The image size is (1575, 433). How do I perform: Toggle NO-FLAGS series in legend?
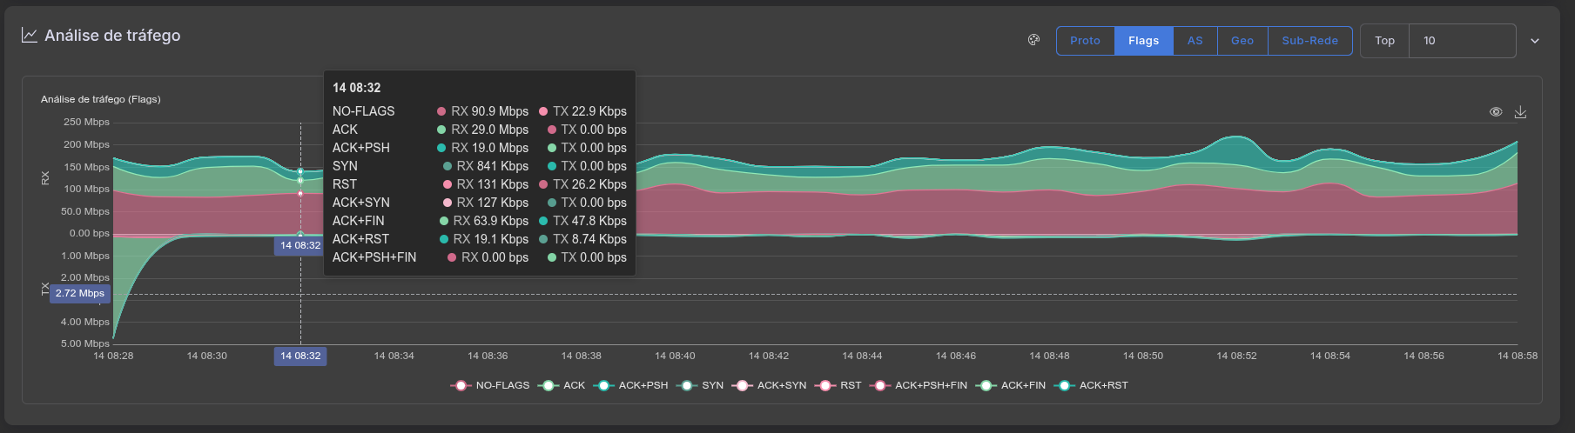490,385
